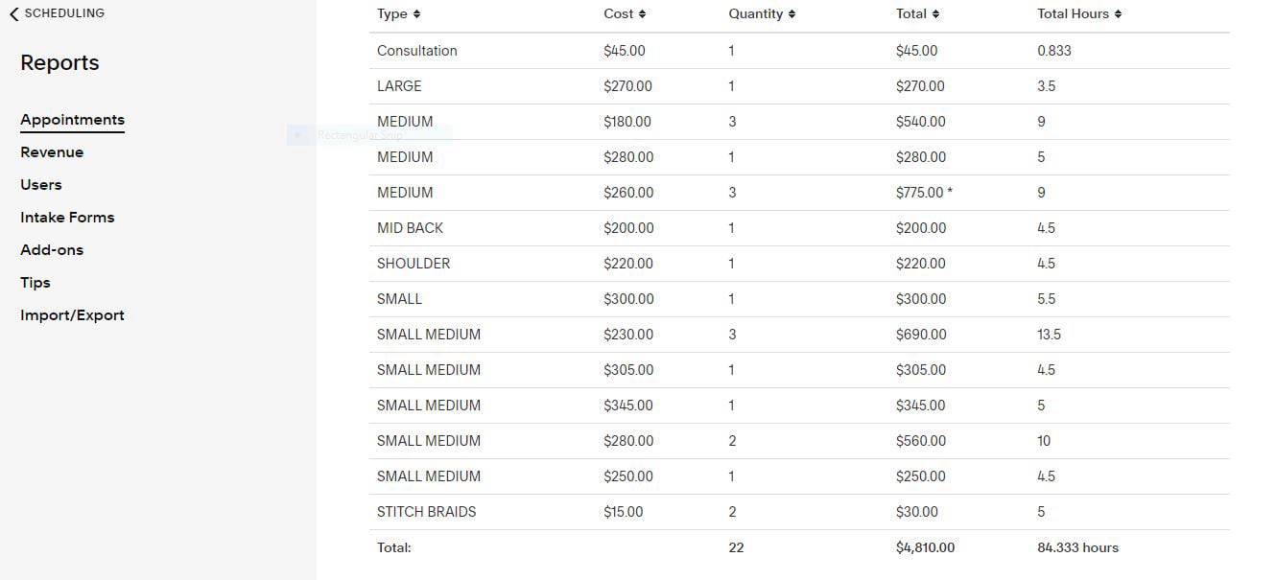Open the Appointments report tab

point(72,120)
